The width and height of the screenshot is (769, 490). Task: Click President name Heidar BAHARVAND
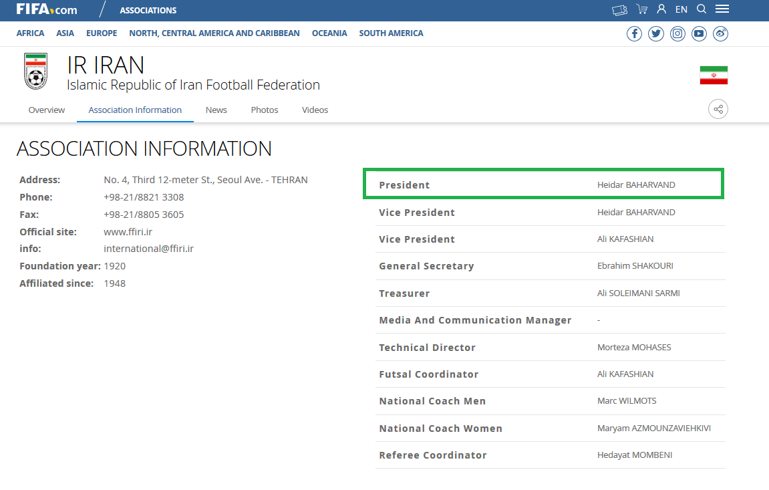coord(636,185)
